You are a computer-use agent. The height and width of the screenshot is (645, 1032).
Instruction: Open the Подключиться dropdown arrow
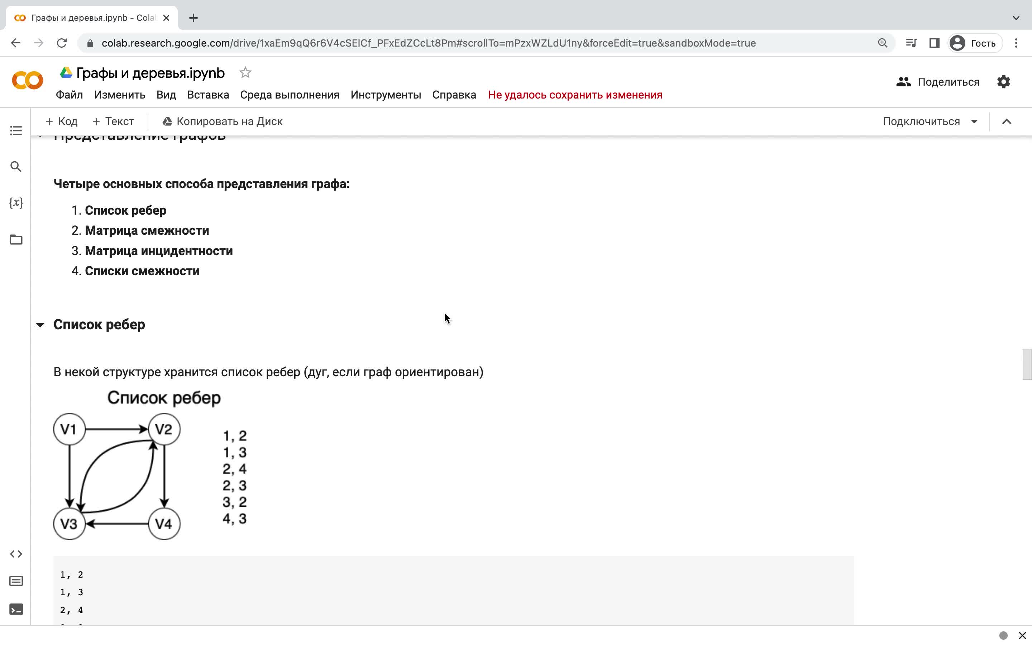coord(974,121)
